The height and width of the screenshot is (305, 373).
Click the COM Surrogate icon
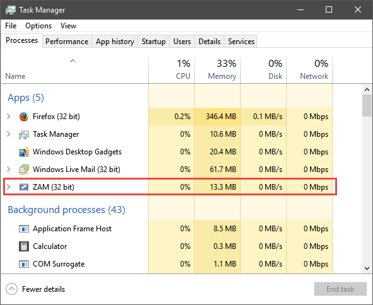24,264
